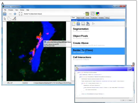This screenshot has height=103, width=138.
Task: Click the chain.xml panel header
Action: pyautogui.click(x=98, y=20)
